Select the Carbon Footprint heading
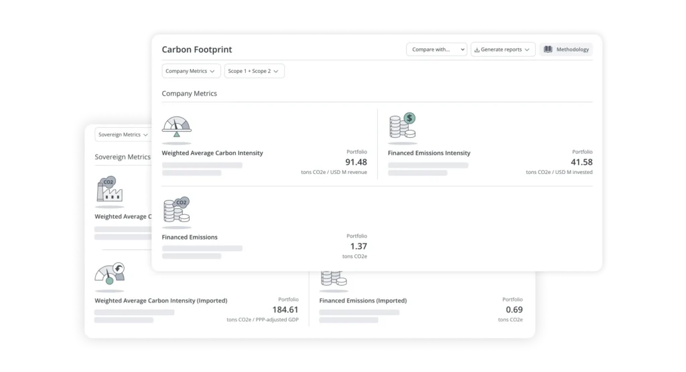The width and height of the screenshot is (686, 372). (197, 50)
